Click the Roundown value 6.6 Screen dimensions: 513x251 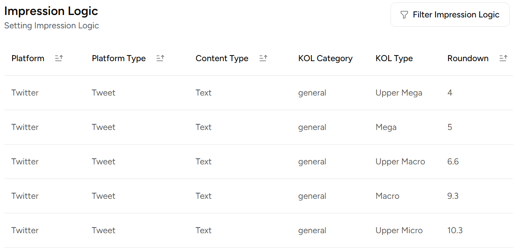[453, 162]
